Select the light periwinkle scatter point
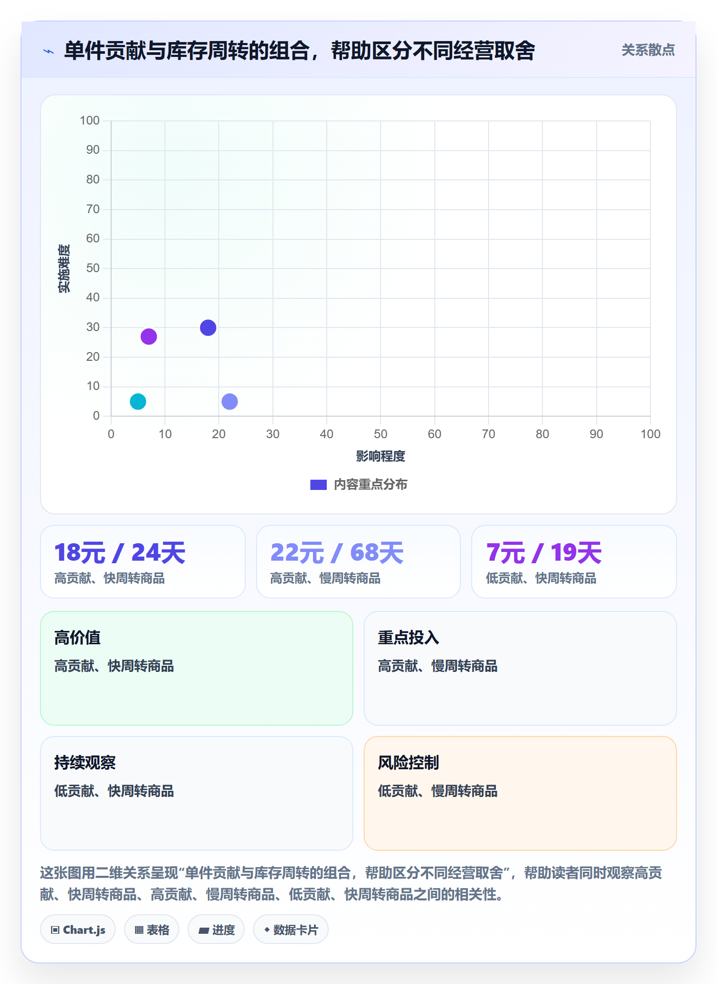This screenshot has height=984, width=717. (229, 401)
